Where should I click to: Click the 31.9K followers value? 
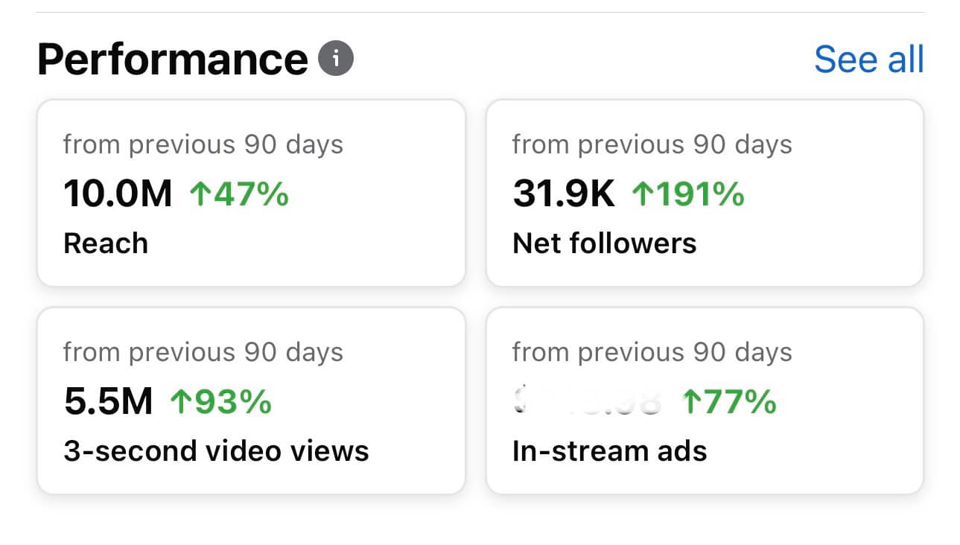click(564, 195)
